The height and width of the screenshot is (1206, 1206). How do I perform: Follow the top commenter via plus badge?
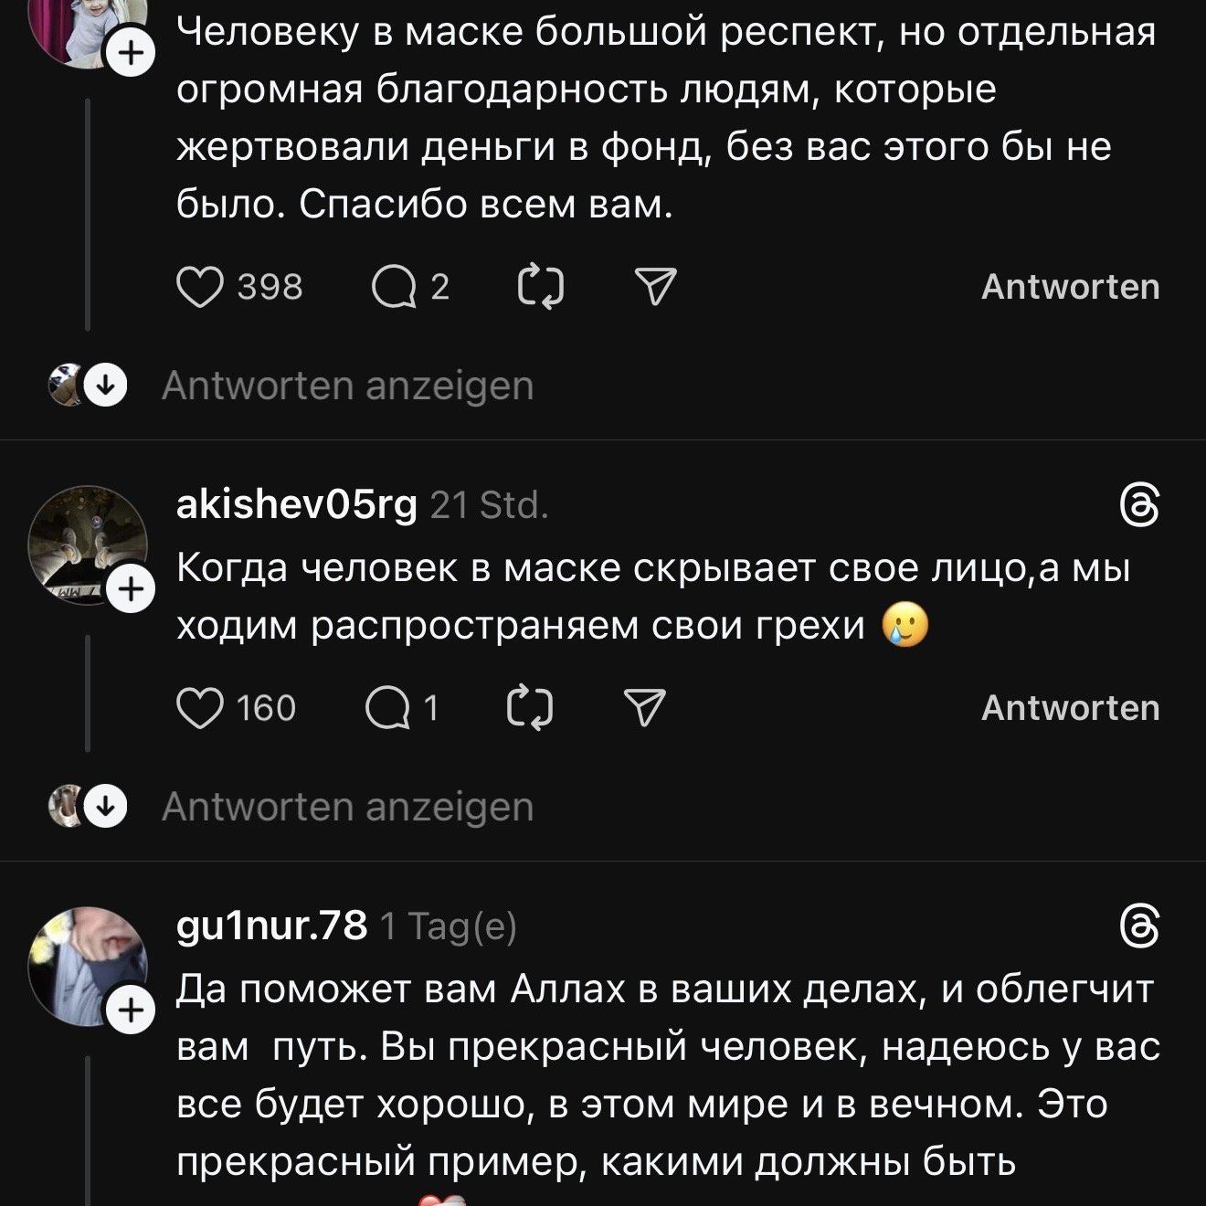tap(132, 55)
